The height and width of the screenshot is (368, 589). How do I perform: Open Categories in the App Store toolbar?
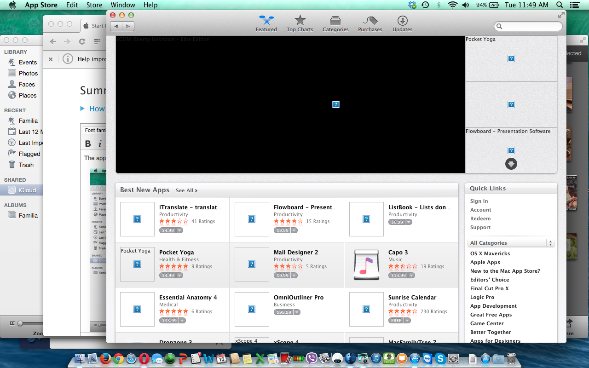click(335, 23)
